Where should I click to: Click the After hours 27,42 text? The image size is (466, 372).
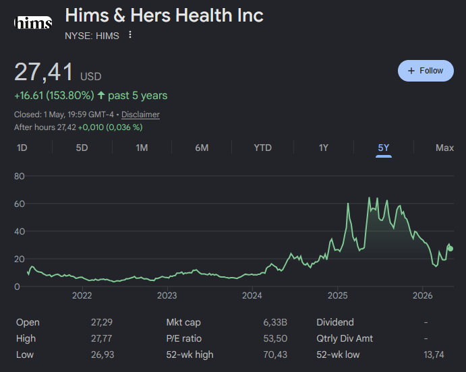coord(45,127)
